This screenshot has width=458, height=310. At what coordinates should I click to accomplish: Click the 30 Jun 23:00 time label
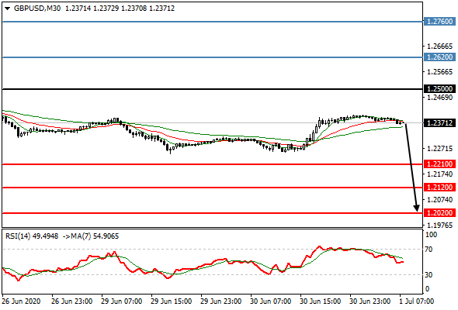click(370, 301)
